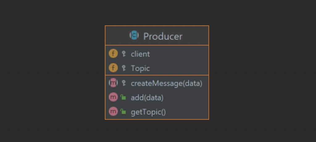Select the createMessage(data) method label
This screenshot has height=142, width=316.
(x=166, y=83)
